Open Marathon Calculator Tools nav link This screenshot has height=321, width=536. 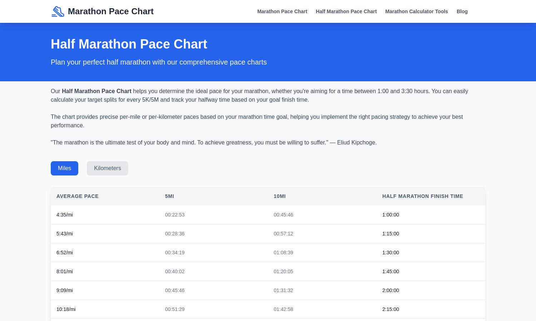[x=417, y=11]
